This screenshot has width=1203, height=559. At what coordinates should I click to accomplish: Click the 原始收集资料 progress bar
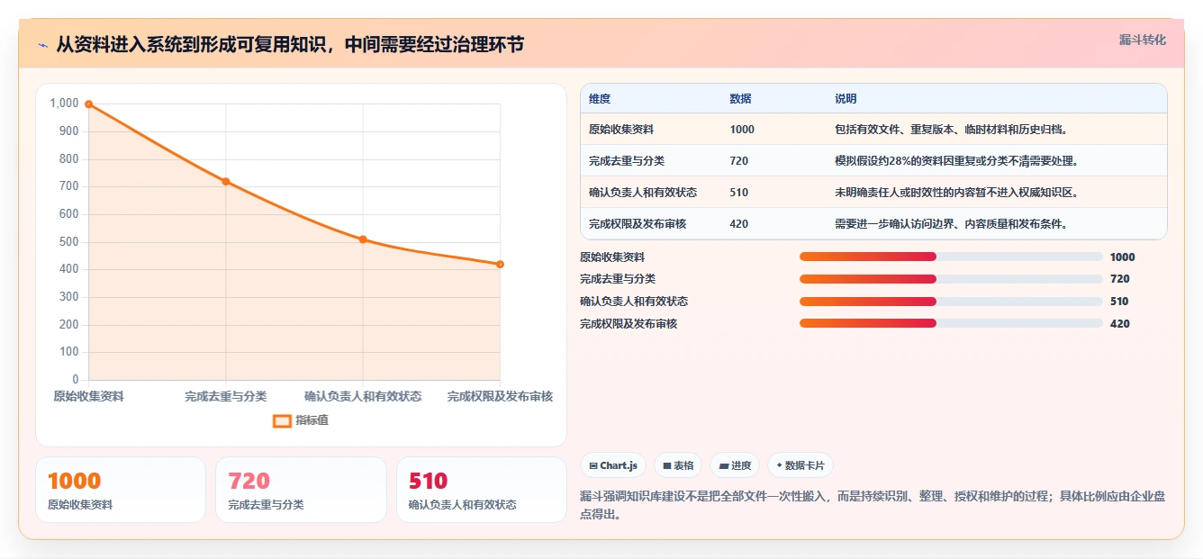click(951, 257)
